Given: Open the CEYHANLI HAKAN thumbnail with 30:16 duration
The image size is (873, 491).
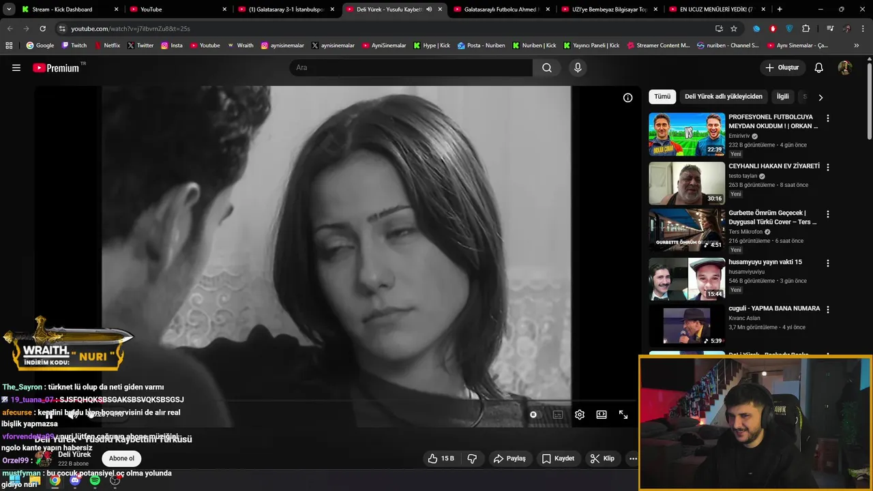Looking at the screenshot, I should pyautogui.click(x=687, y=183).
